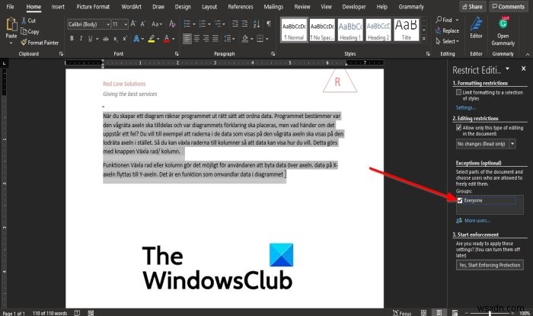Open the font name Calibri dropdown
This screenshot has width=533, height=316.
(108, 24)
